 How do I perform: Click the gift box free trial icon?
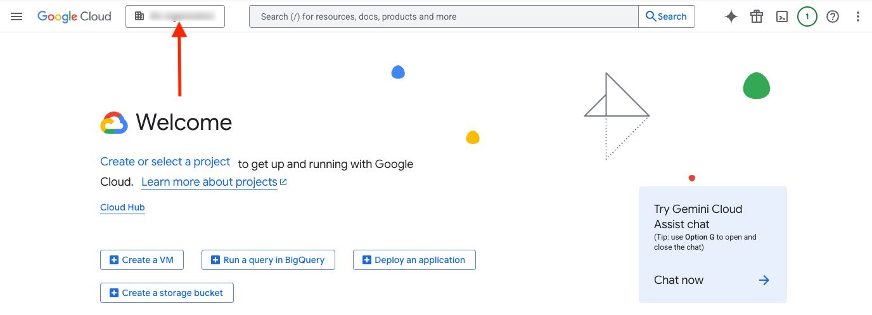pyautogui.click(x=757, y=16)
